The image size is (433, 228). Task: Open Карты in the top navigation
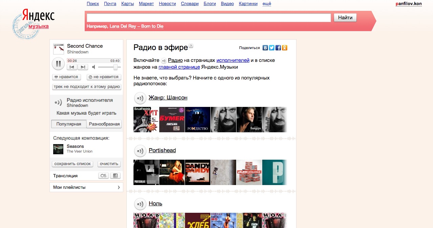[x=128, y=4]
